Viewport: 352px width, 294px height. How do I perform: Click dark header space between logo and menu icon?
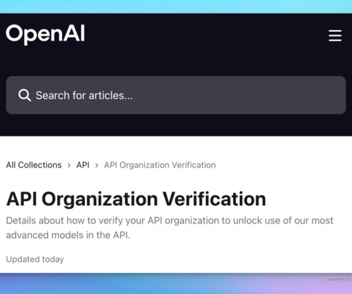click(x=207, y=35)
